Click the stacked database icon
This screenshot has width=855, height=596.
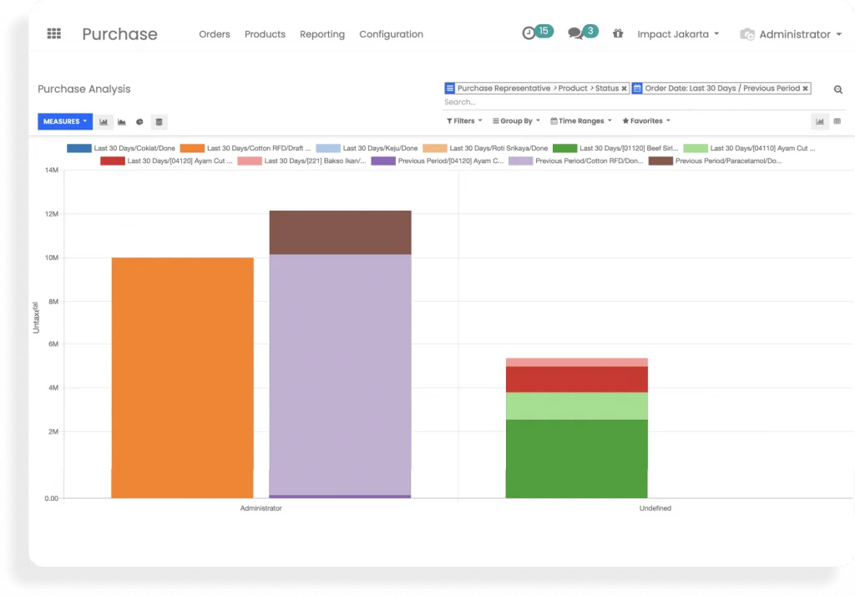coord(159,122)
